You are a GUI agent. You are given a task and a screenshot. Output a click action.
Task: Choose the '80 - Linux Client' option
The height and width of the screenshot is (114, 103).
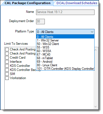pyautogui.click(x=65, y=65)
